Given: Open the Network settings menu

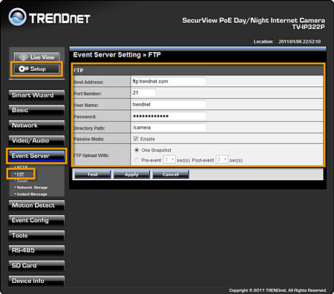Looking at the screenshot, I should pos(36,125).
